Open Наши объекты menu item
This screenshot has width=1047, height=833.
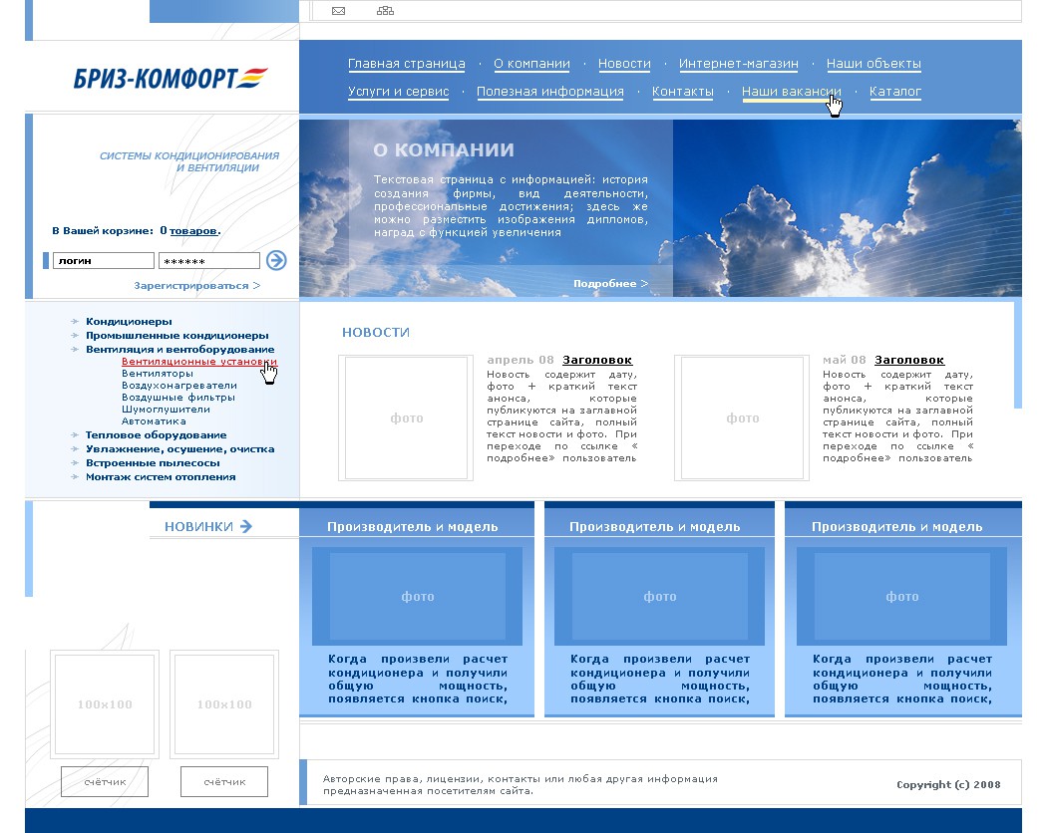click(x=874, y=64)
